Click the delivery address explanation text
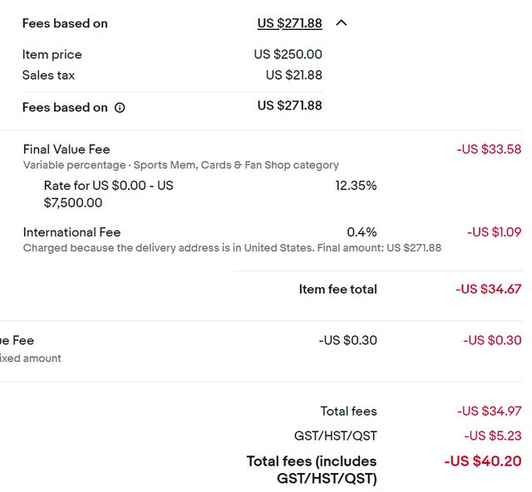 [232, 248]
